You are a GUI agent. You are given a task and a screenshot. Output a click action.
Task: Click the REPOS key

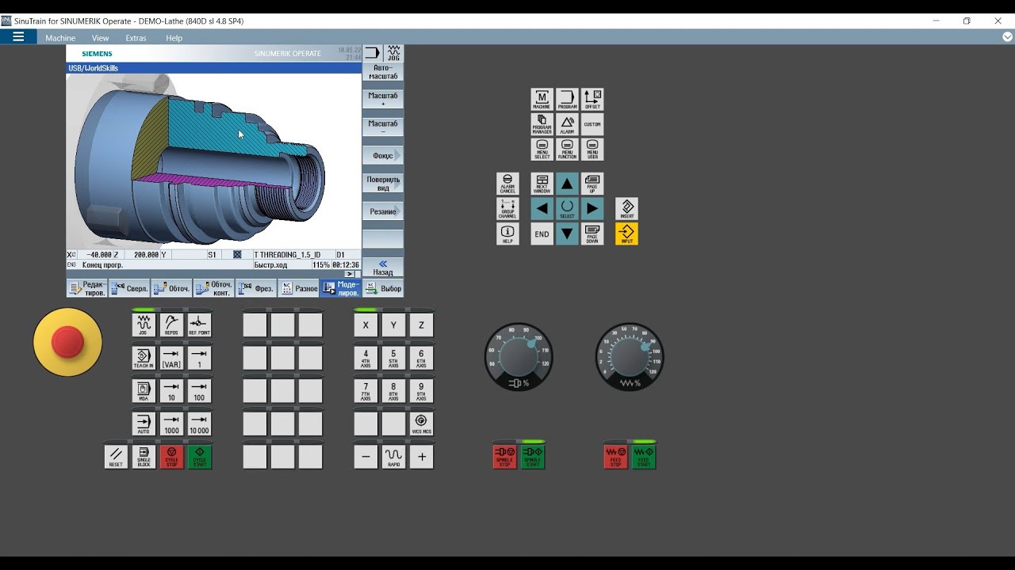(171, 325)
